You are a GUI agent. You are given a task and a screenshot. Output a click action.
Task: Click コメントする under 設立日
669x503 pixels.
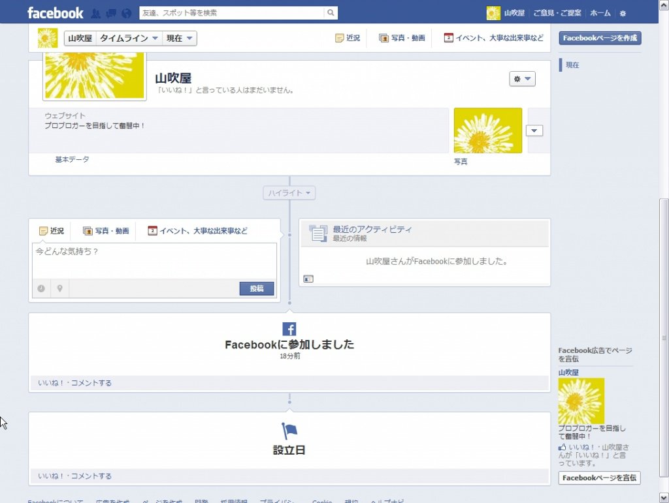click(x=91, y=476)
